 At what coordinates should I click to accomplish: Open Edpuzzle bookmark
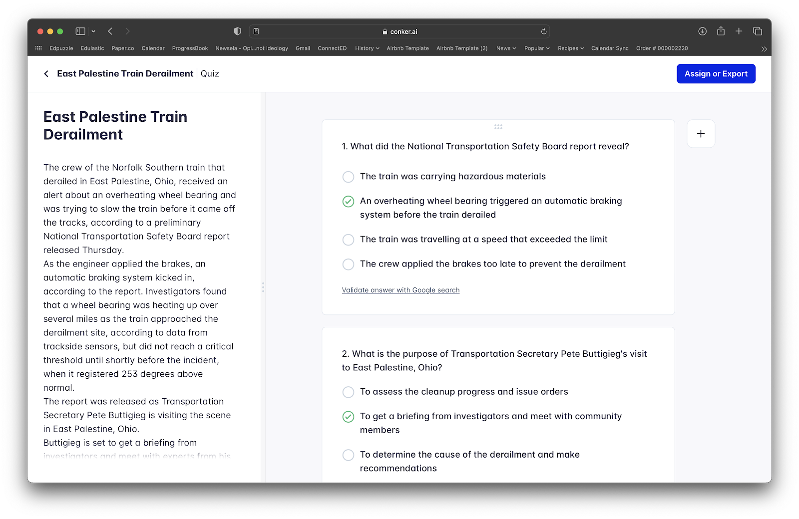point(61,48)
